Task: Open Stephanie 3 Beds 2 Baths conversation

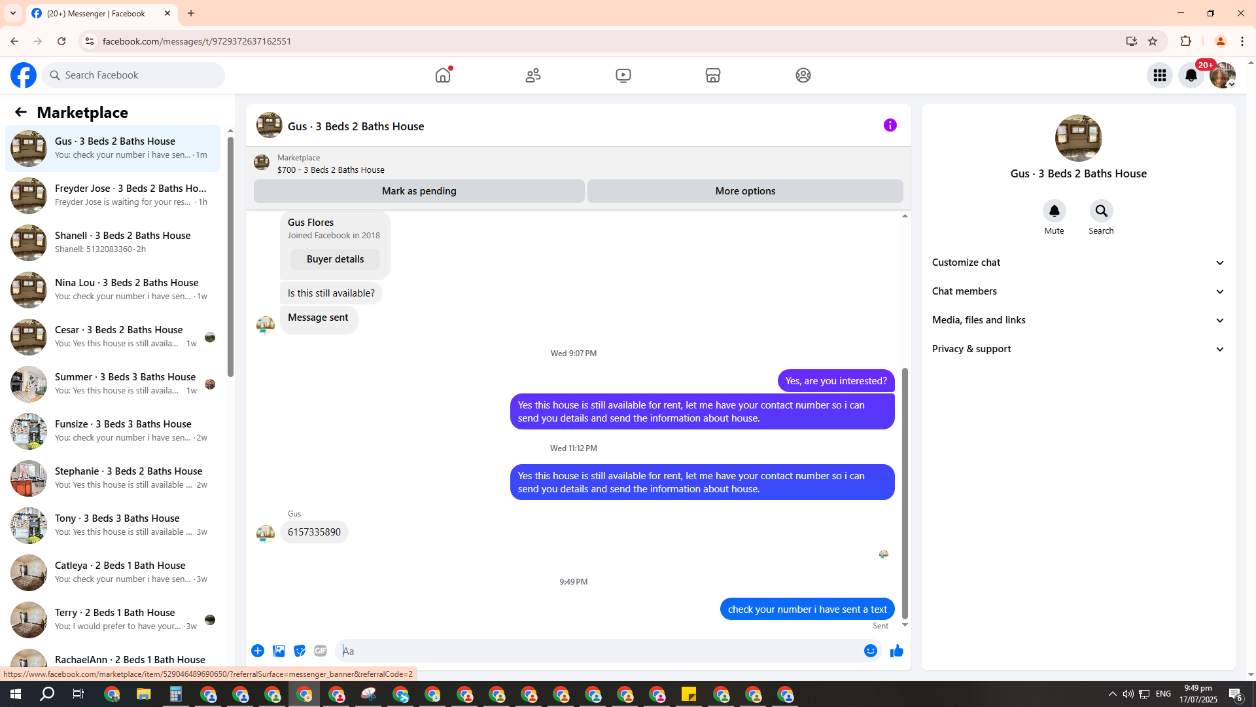Action: (x=113, y=478)
